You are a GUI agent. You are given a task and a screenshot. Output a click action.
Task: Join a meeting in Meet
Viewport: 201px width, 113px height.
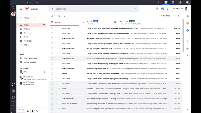[30, 62]
